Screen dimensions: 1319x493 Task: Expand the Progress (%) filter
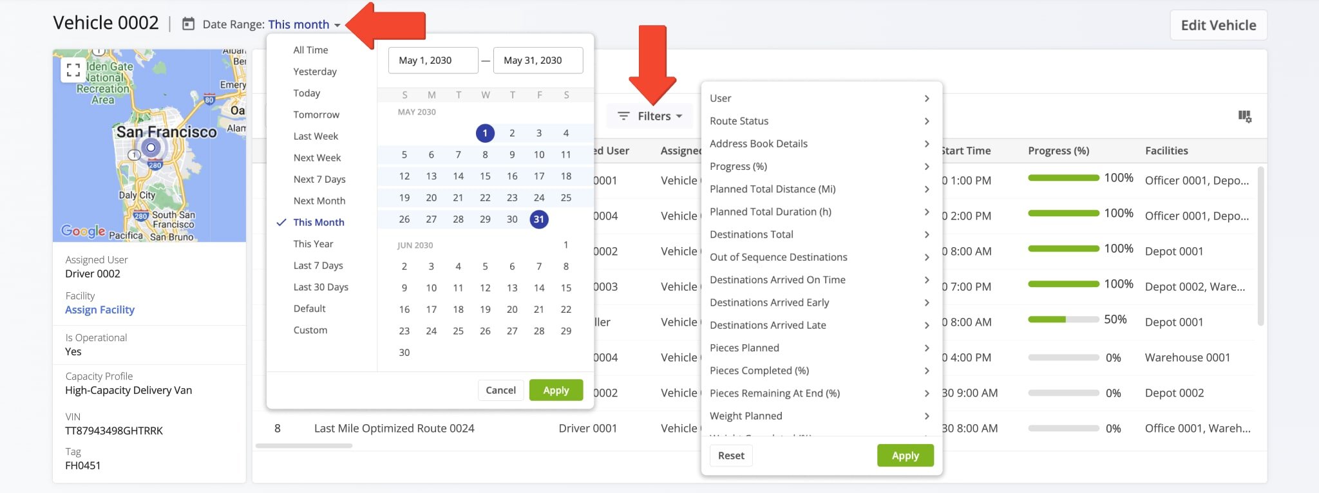[x=819, y=166]
